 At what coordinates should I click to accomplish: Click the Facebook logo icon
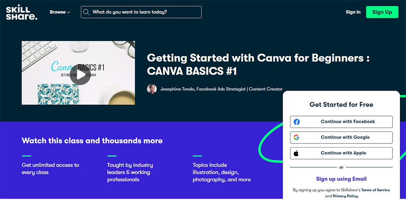tap(297, 122)
